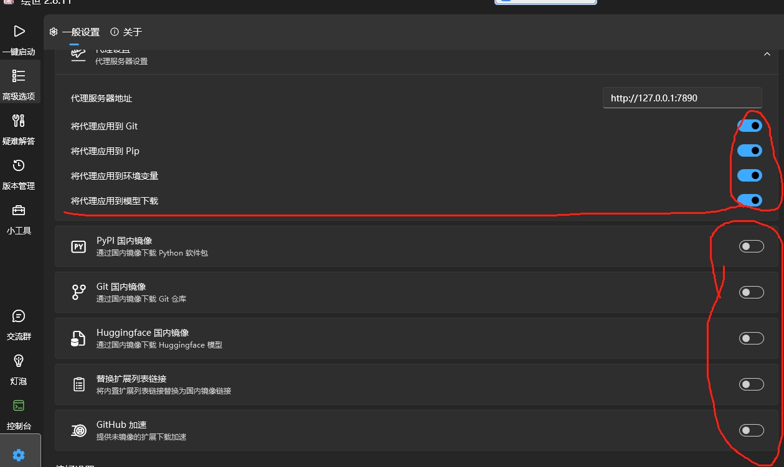Go to 版本管理 version history
784x467 pixels.
19,172
